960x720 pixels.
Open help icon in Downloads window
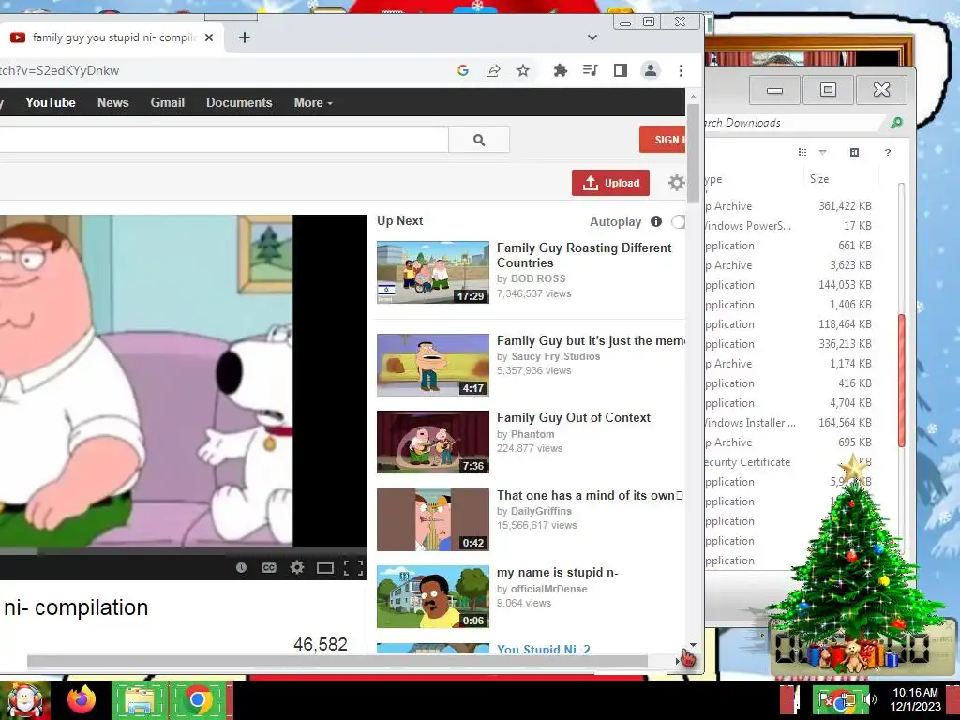[887, 152]
